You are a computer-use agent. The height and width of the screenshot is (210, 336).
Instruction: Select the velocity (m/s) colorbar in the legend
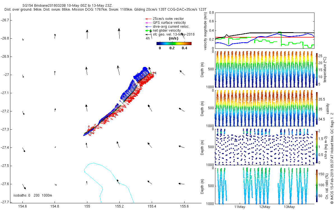click(x=174, y=43)
